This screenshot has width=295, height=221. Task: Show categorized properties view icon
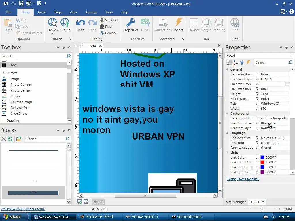(x=229, y=62)
